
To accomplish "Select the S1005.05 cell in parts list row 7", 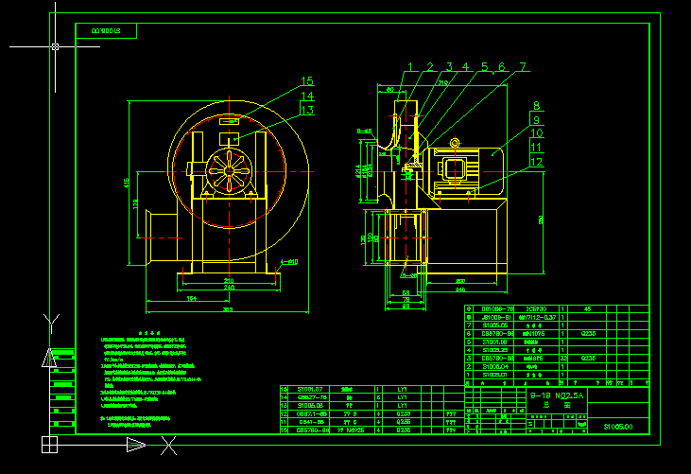I will point(493,325).
